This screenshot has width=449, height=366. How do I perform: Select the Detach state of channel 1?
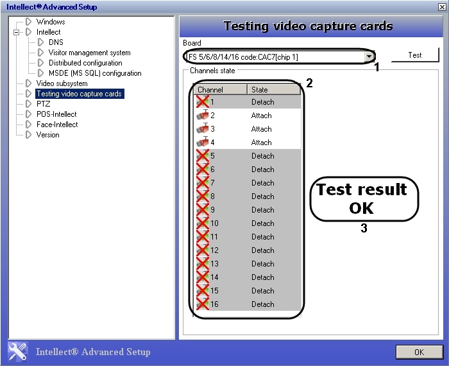(x=263, y=102)
